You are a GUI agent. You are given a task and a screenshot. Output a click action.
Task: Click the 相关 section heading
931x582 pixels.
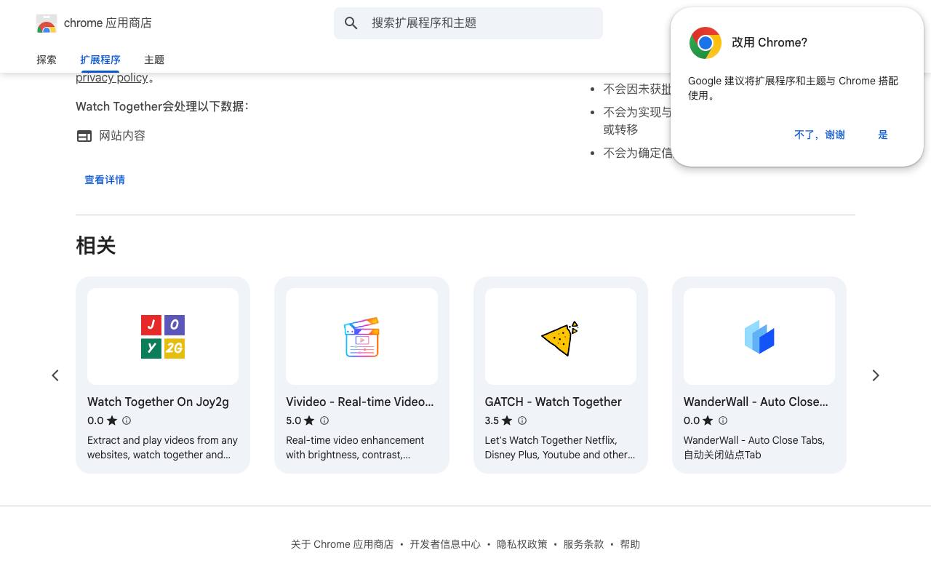[x=96, y=246]
